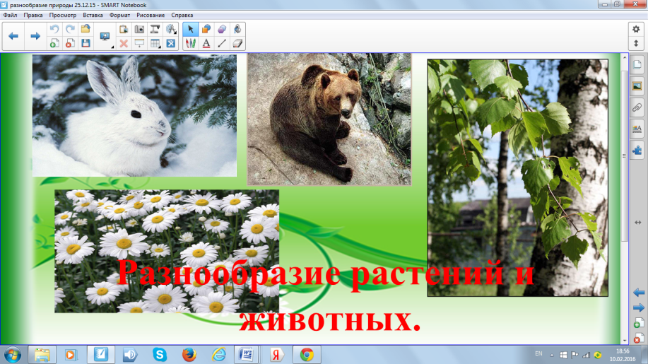Open the toolbar settings gear
Screen dimensions: 648x364
coord(635,28)
